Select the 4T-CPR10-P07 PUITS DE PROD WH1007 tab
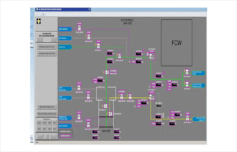Screen dimensions: 237x152 pyautogui.click(x=62, y=9)
